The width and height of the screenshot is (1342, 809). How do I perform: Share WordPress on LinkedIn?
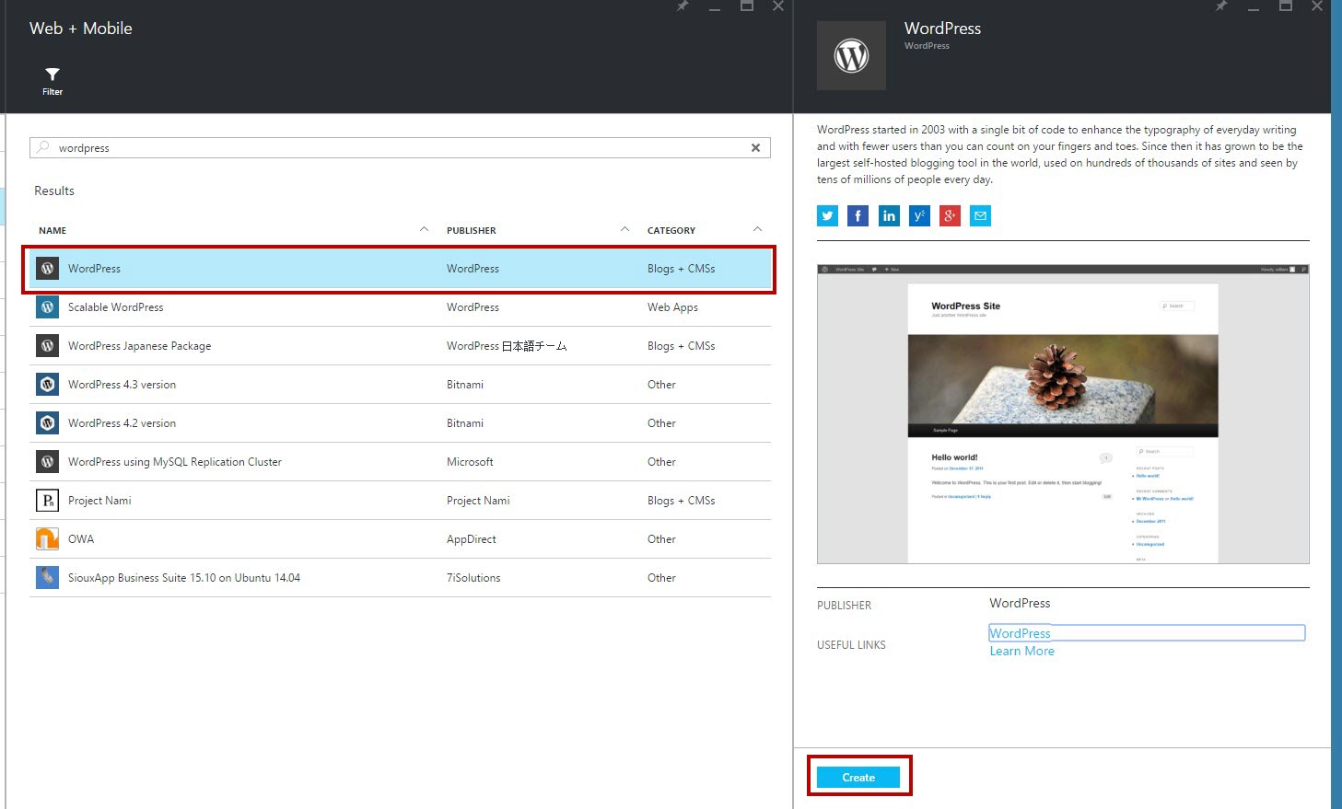[889, 215]
